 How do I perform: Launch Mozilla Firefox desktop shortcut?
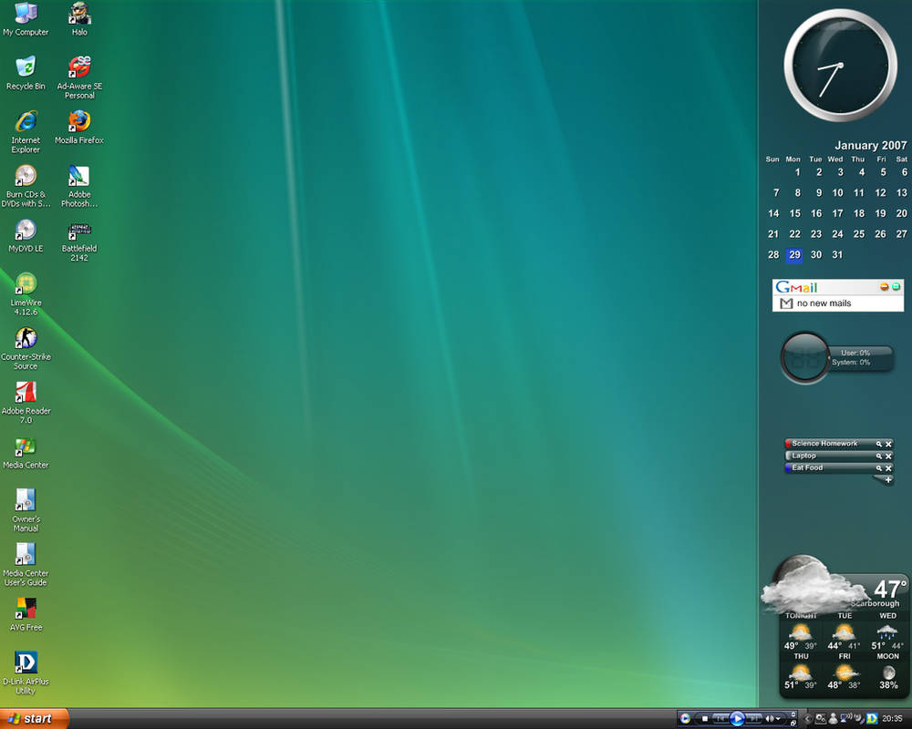coord(79,128)
